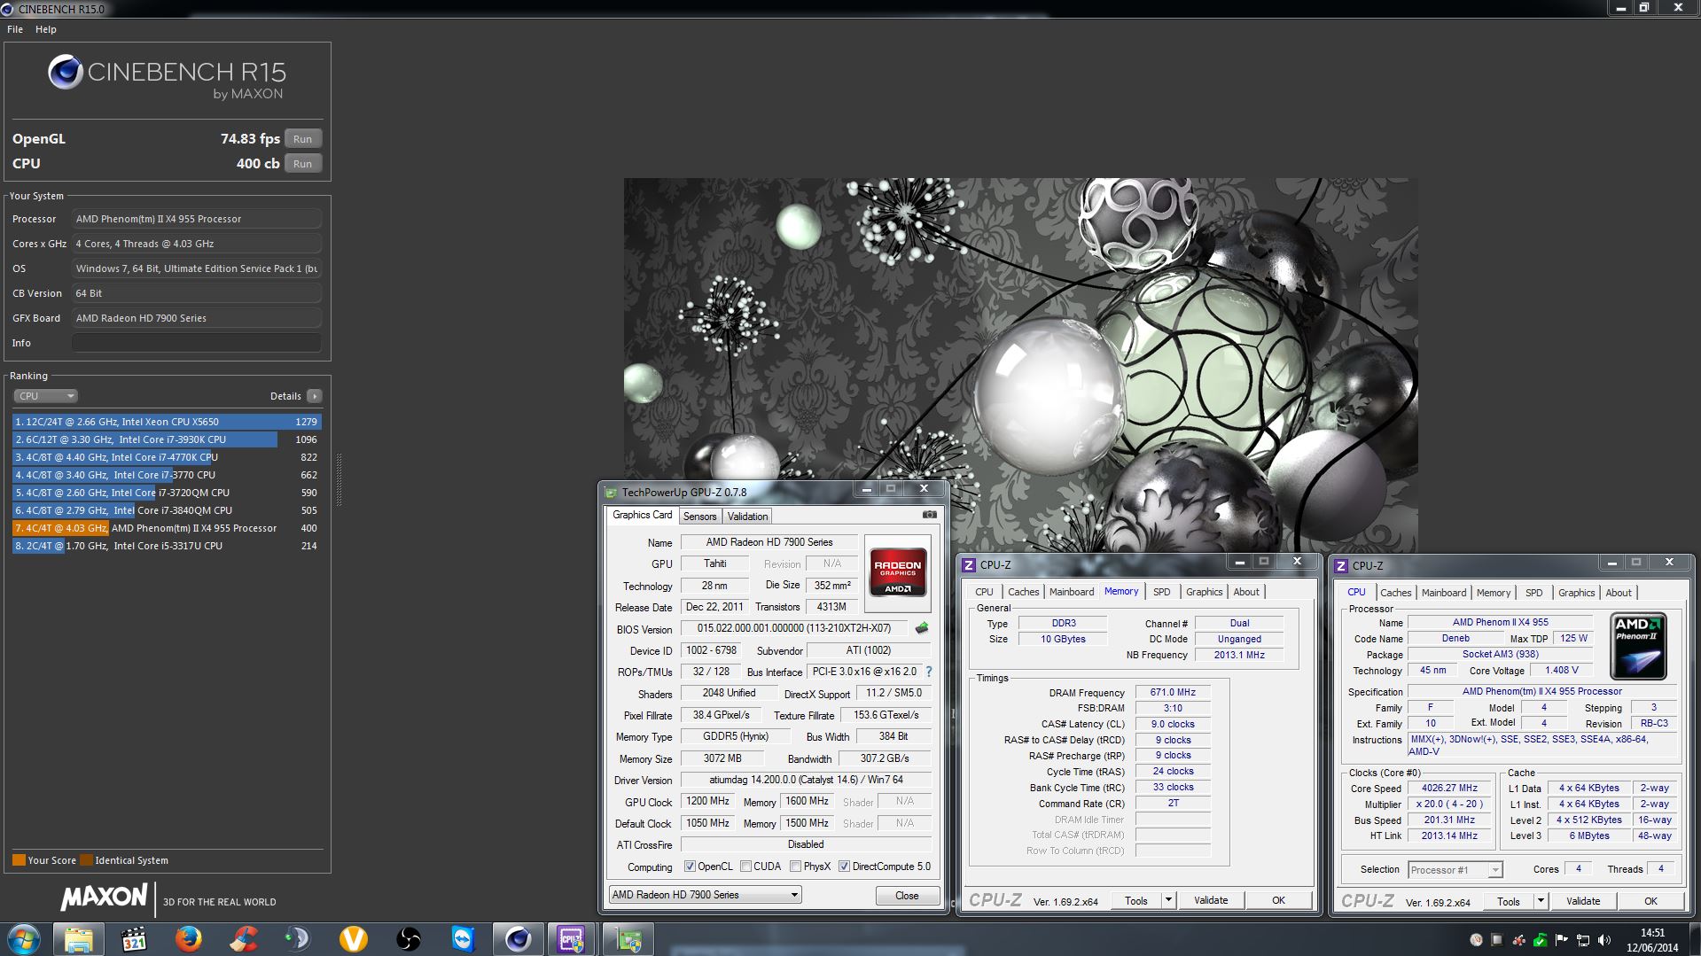Image resolution: width=1701 pixels, height=956 pixels.
Task: Open the File menu in Cinebench
Action: pos(15,29)
